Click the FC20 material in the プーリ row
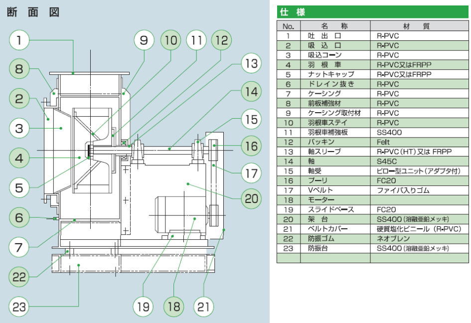 419,180
